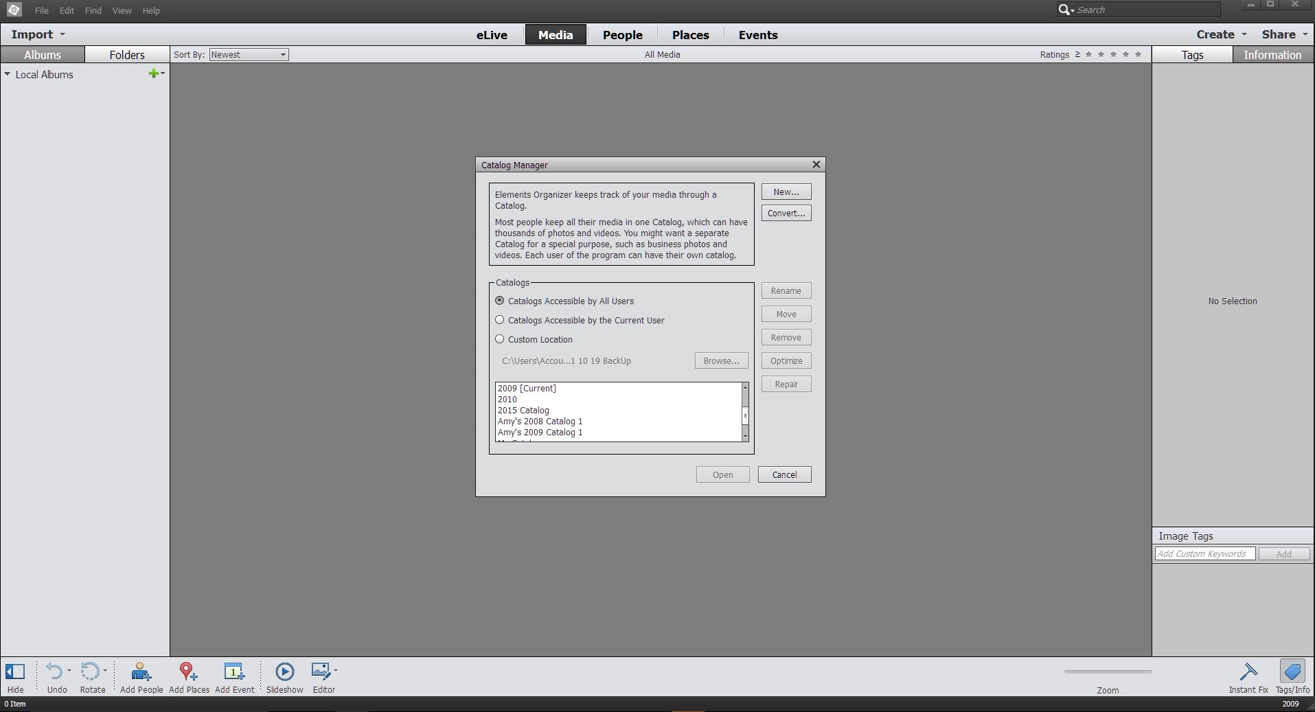This screenshot has width=1315, height=712.
Task: Set rating to one star
Action: (x=1088, y=54)
